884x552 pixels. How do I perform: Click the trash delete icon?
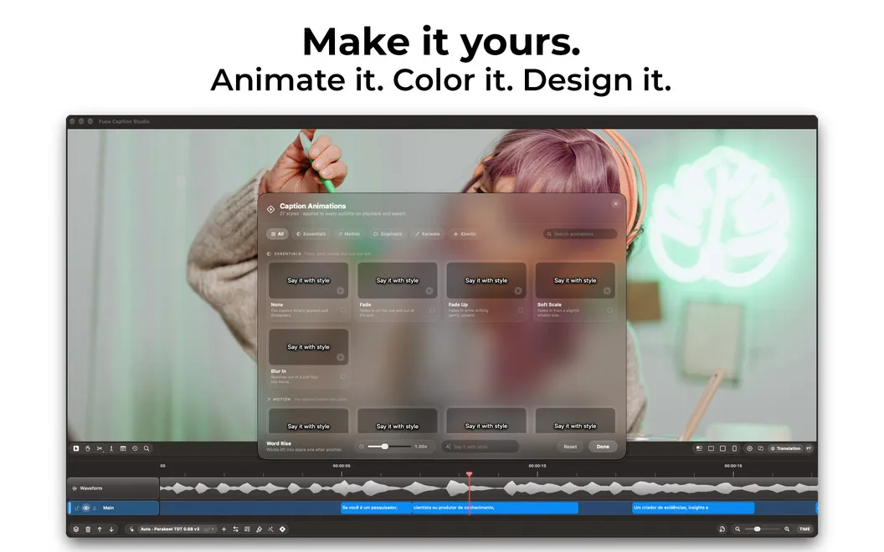click(x=88, y=529)
